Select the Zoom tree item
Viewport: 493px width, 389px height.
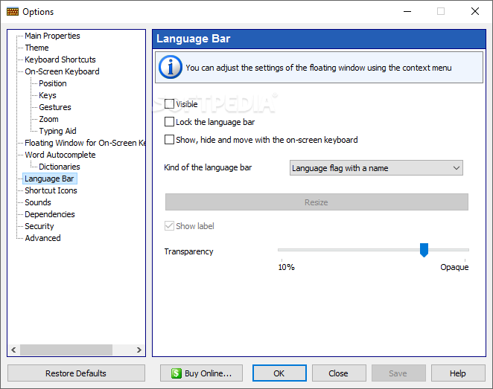coord(48,119)
